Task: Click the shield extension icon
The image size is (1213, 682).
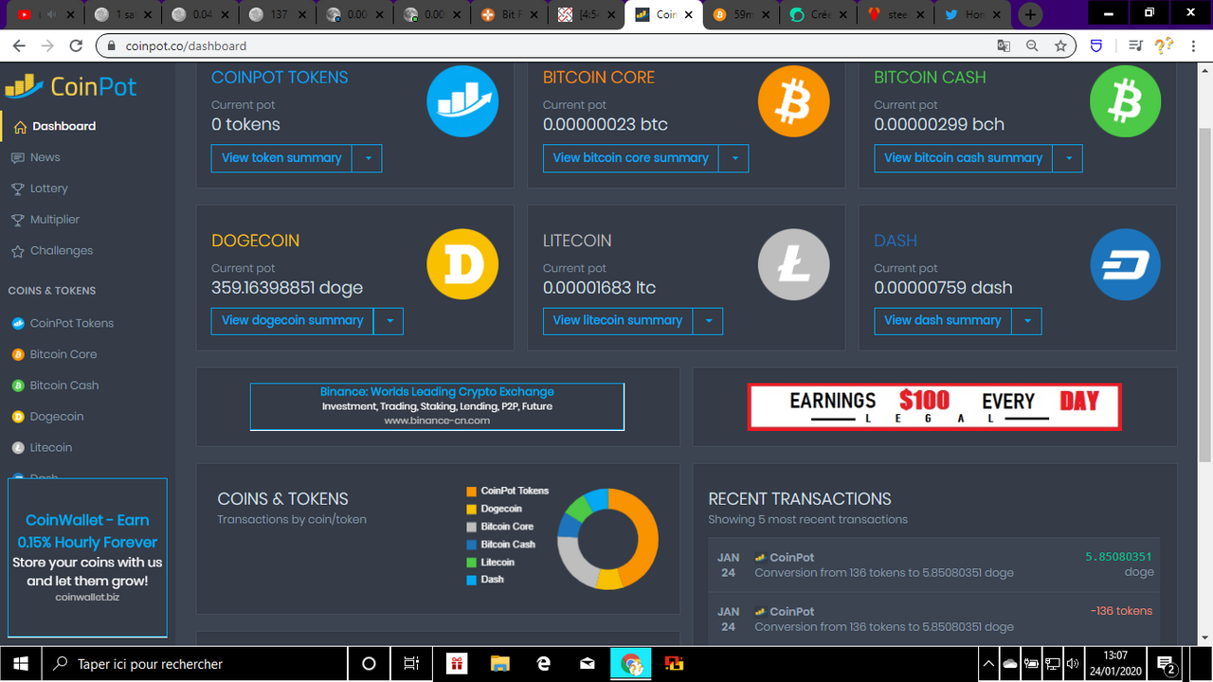Action: [1096, 45]
